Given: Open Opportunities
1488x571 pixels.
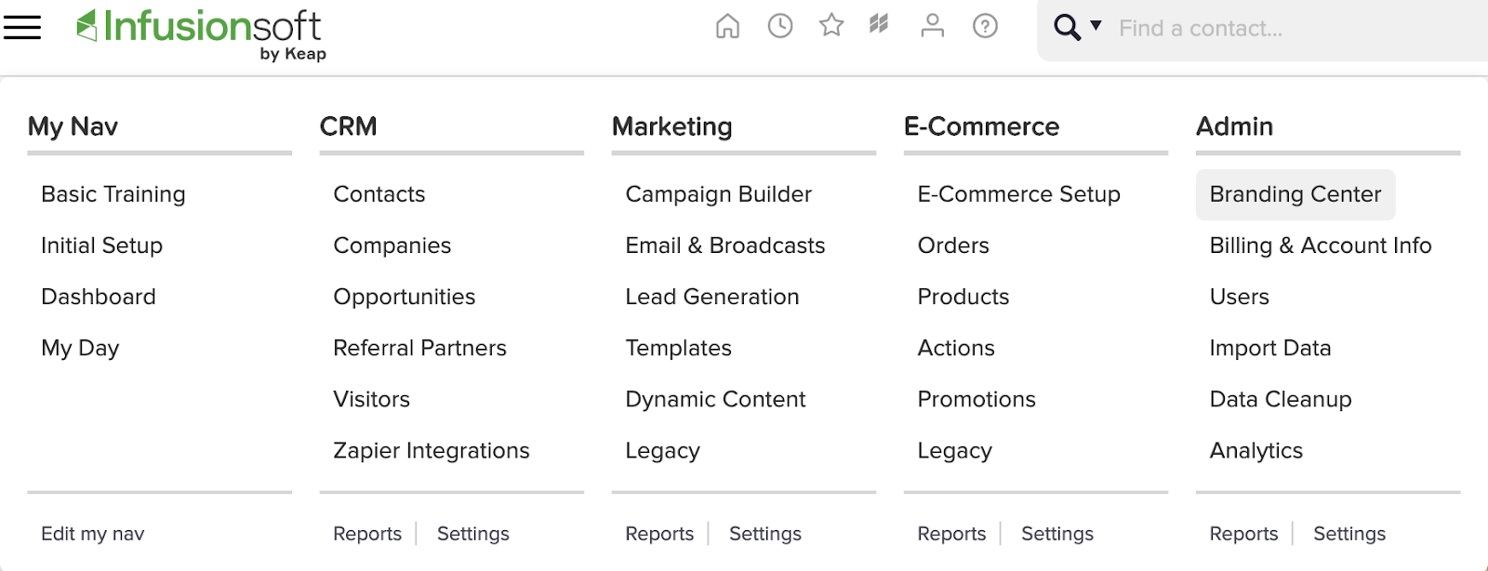Looking at the screenshot, I should pyautogui.click(x=405, y=297).
